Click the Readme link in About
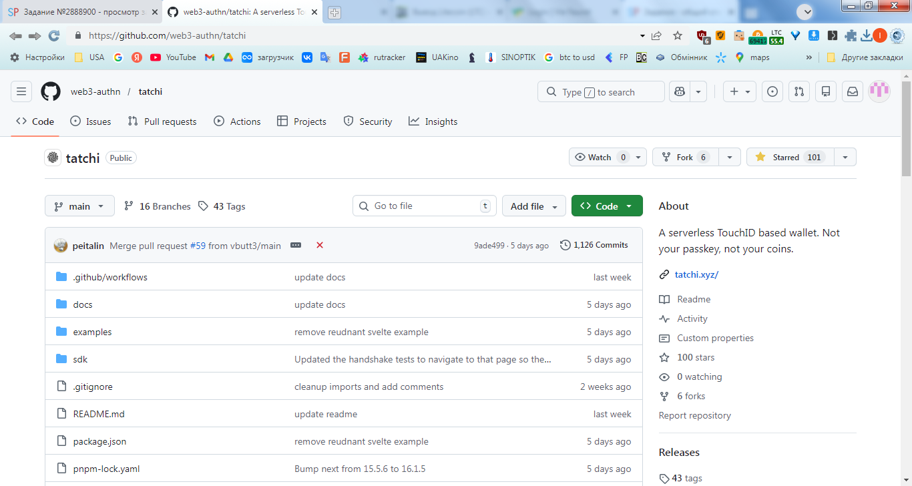This screenshot has width=912, height=486. coord(694,299)
